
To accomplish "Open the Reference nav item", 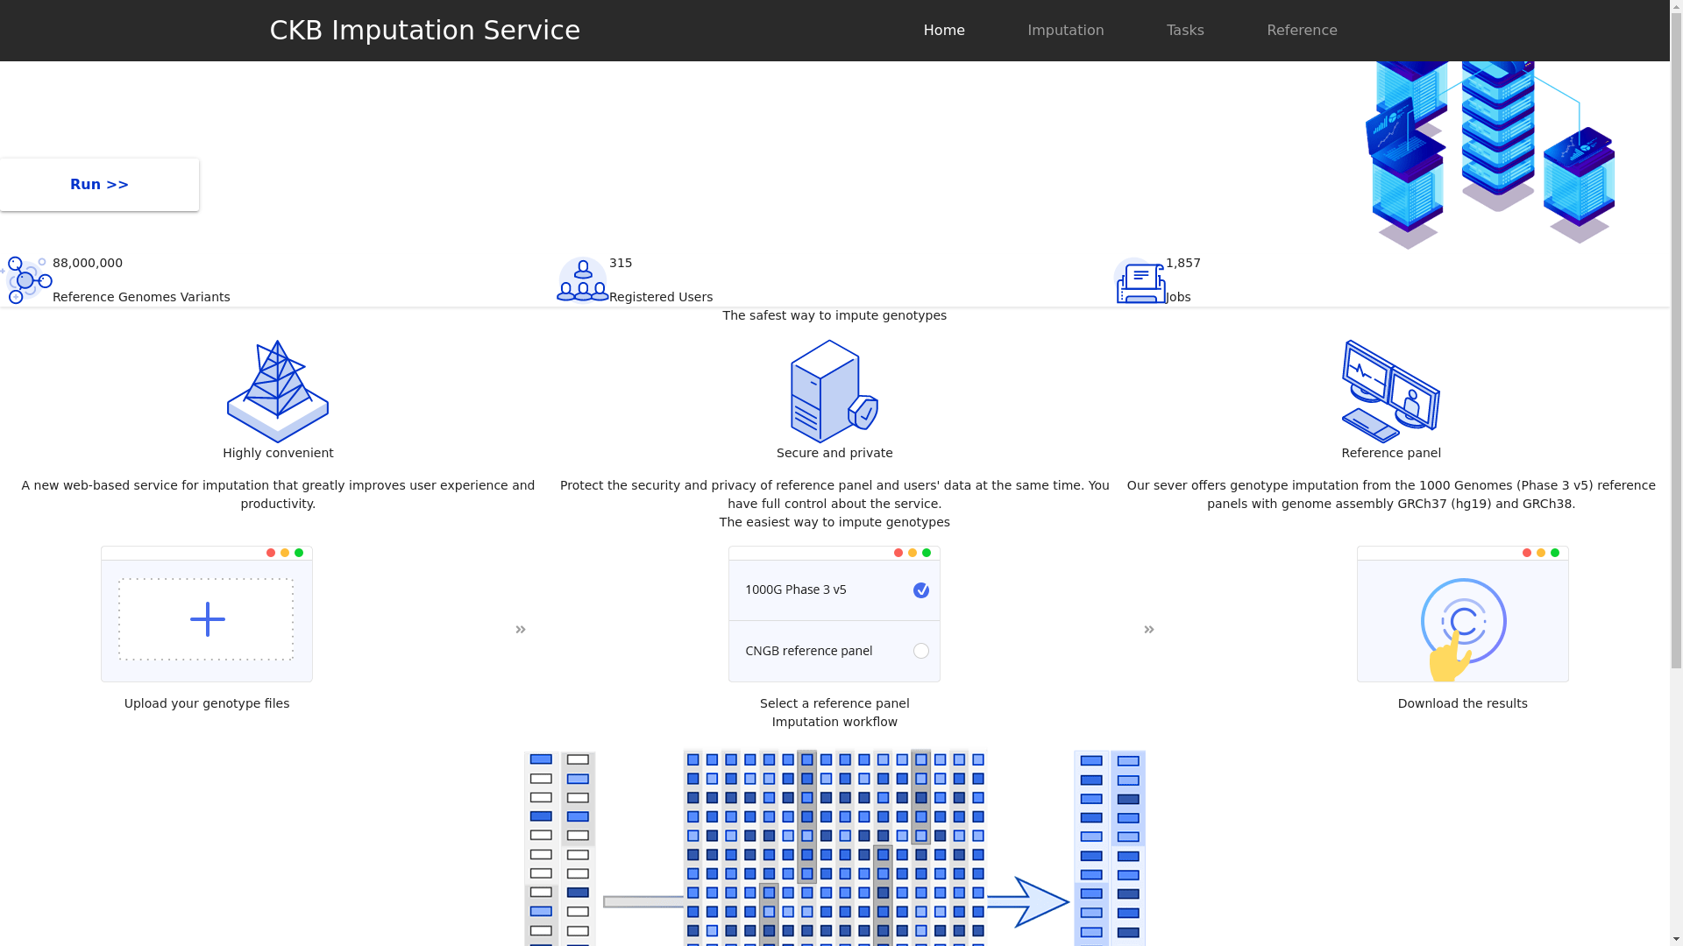I will click(x=1302, y=31).
